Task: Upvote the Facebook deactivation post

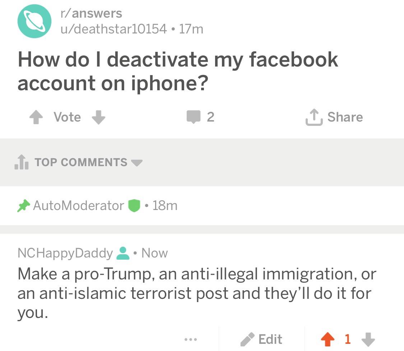Action: (x=36, y=118)
